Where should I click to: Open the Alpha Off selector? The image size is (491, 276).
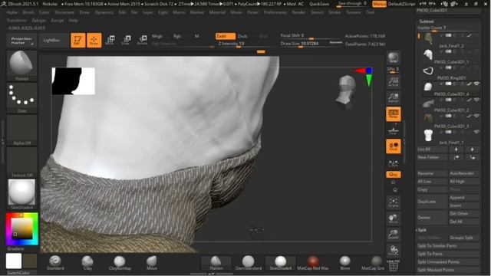[21, 130]
